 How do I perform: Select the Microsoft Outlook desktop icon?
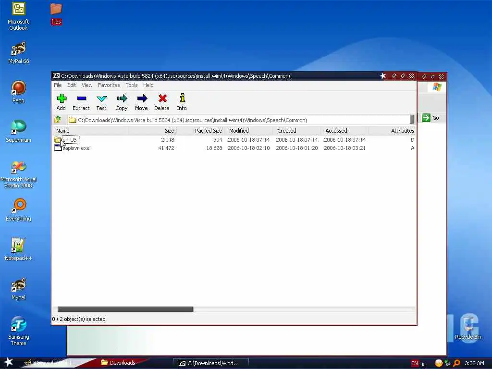tap(19, 16)
